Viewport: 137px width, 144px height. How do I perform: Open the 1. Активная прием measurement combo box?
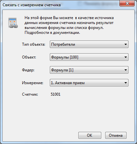pyautogui.click(x=89, y=83)
